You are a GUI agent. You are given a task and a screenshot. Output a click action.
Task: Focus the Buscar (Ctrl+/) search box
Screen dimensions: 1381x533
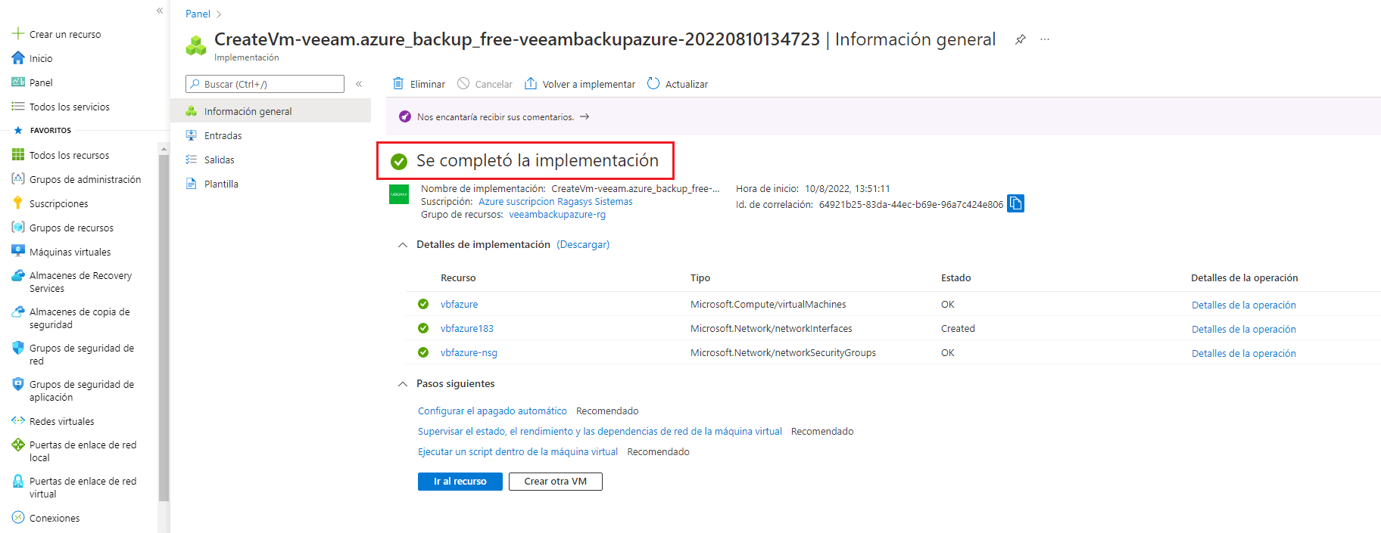(x=265, y=84)
